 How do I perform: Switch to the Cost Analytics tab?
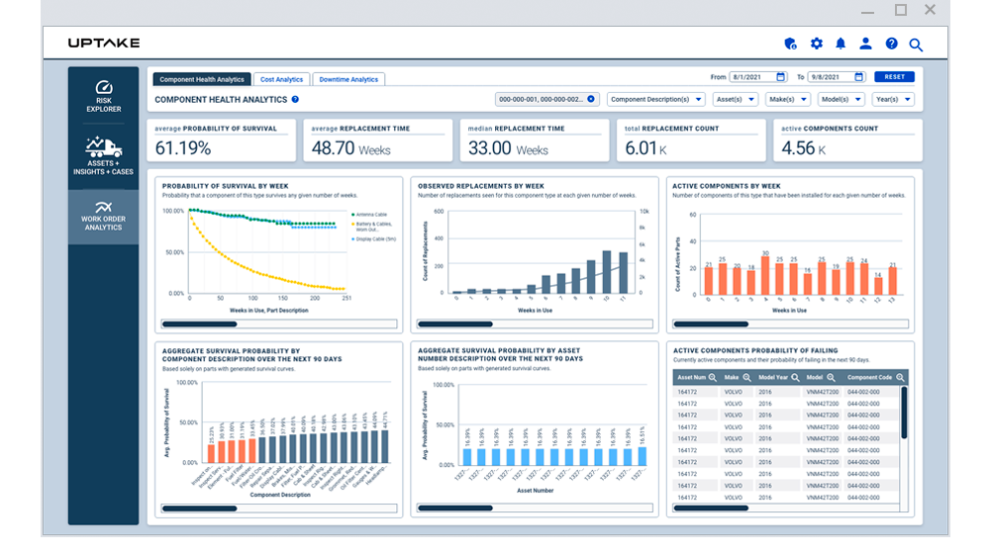pos(282,79)
